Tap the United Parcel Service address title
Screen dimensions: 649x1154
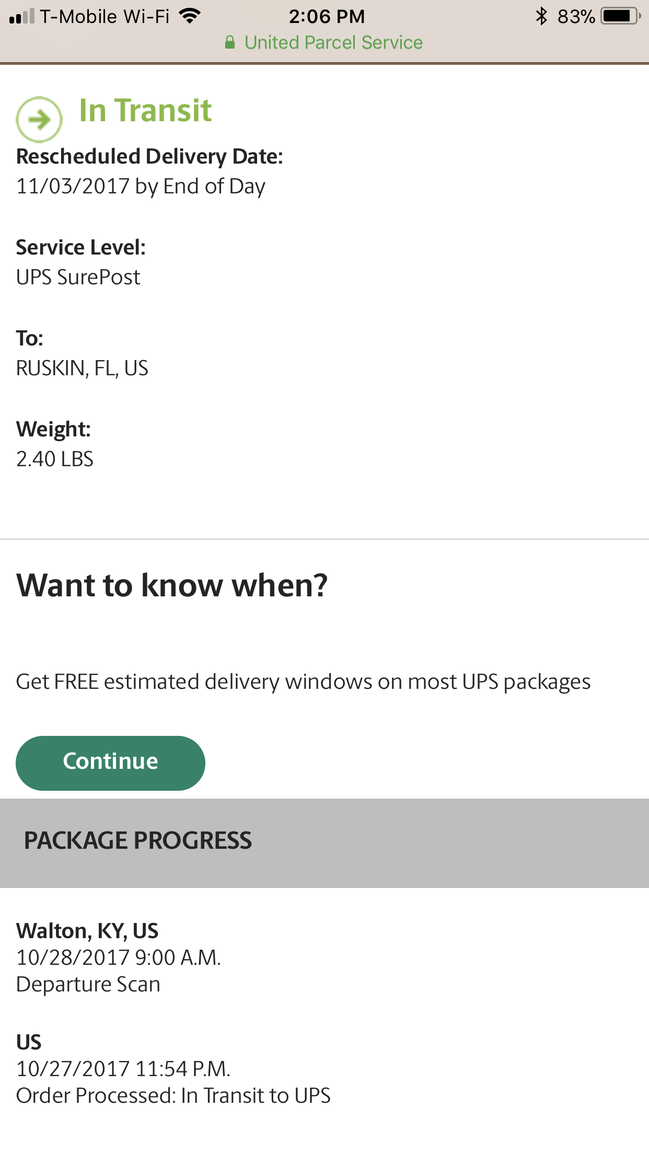[x=333, y=42]
